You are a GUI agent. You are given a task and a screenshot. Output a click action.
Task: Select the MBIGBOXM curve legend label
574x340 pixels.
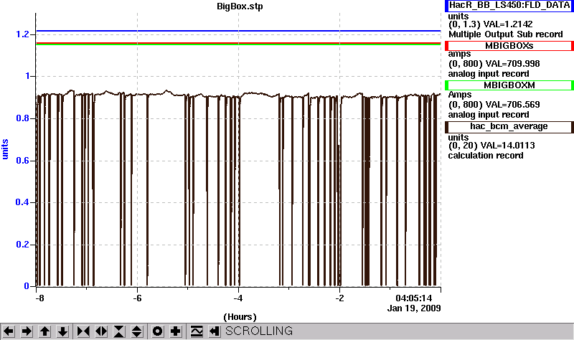coord(509,85)
